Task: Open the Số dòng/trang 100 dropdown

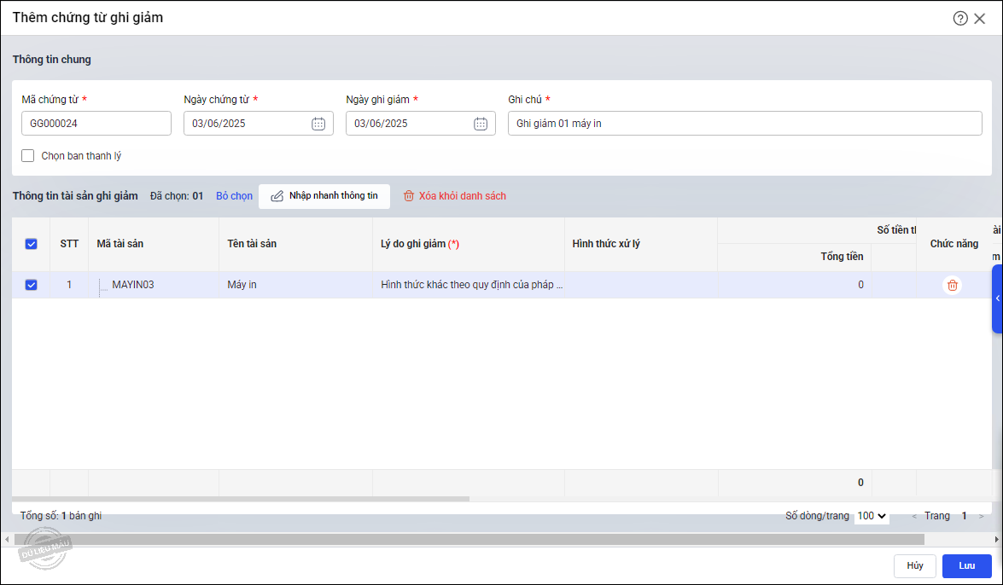Action: [872, 516]
